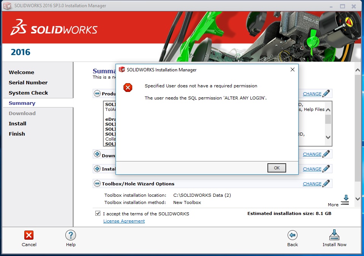Image resolution: width=364 pixels, height=256 pixels.
Task: Maximize the Installation Manager window
Action: point(342,6)
